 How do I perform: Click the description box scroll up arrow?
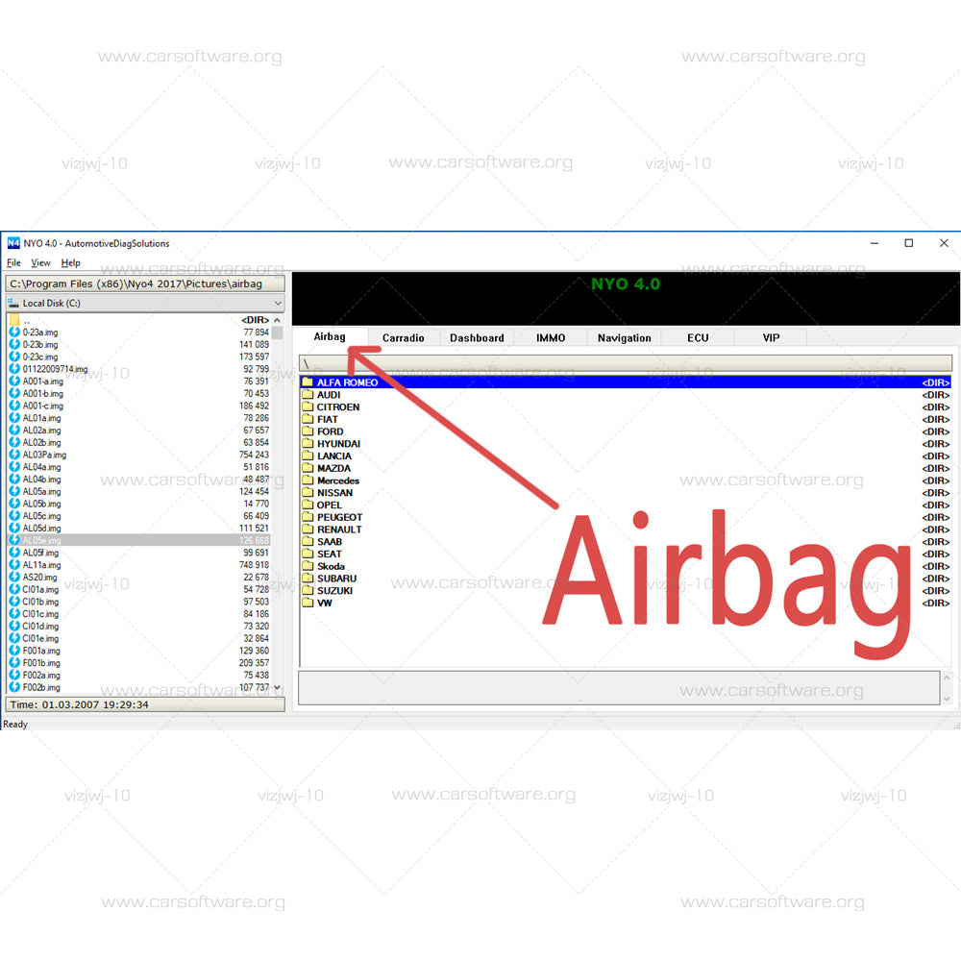tap(947, 678)
